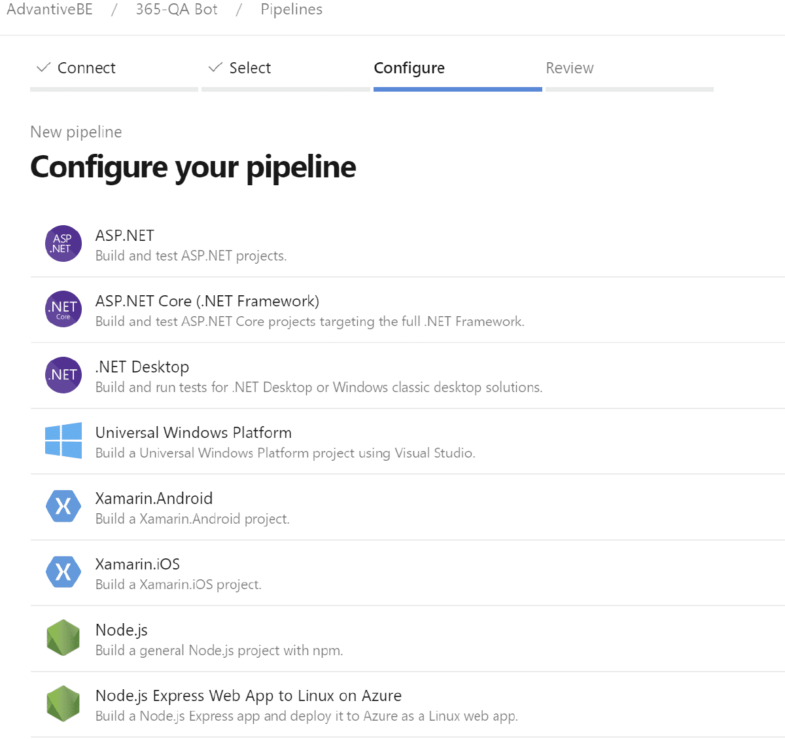785x739 pixels.
Task: Choose the .NET Desktop template title
Action: point(142,367)
